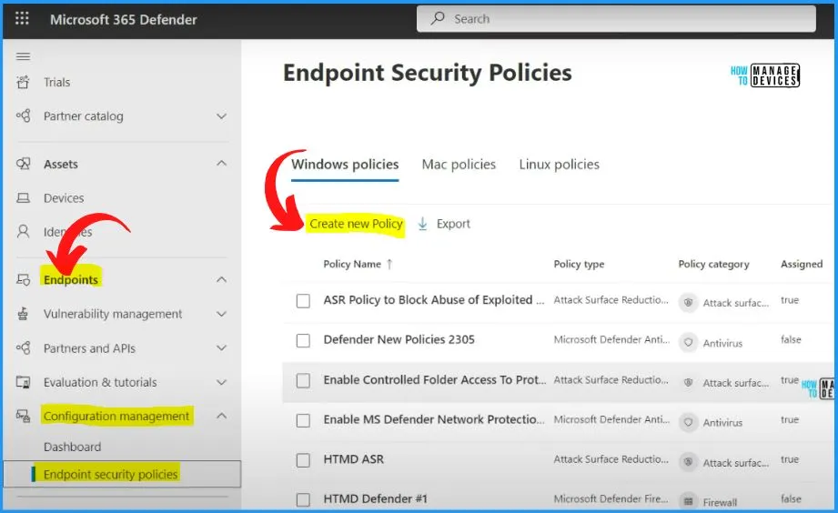
Task: Open the HTMD Defender #1 policy
Action: pyautogui.click(x=375, y=498)
